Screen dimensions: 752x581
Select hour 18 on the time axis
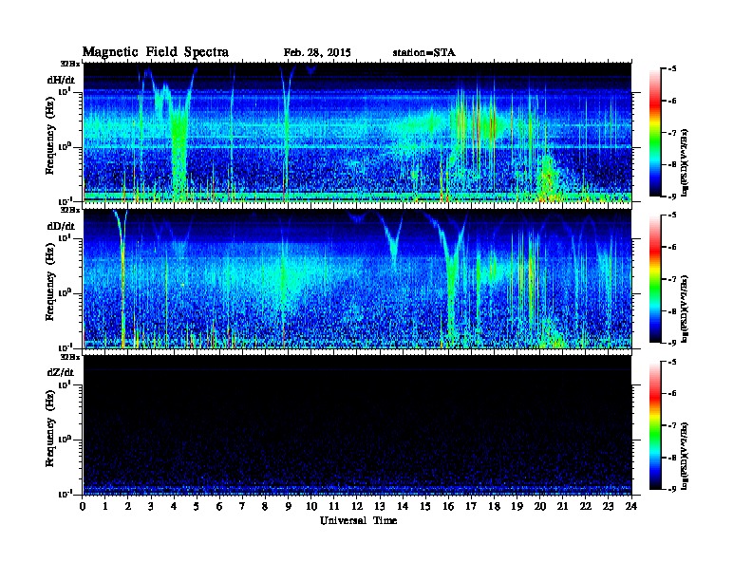pyautogui.click(x=494, y=507)
